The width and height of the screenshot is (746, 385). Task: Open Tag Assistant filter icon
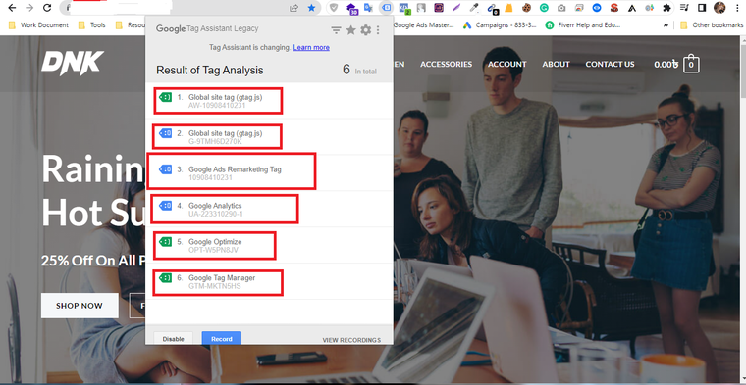336,30
